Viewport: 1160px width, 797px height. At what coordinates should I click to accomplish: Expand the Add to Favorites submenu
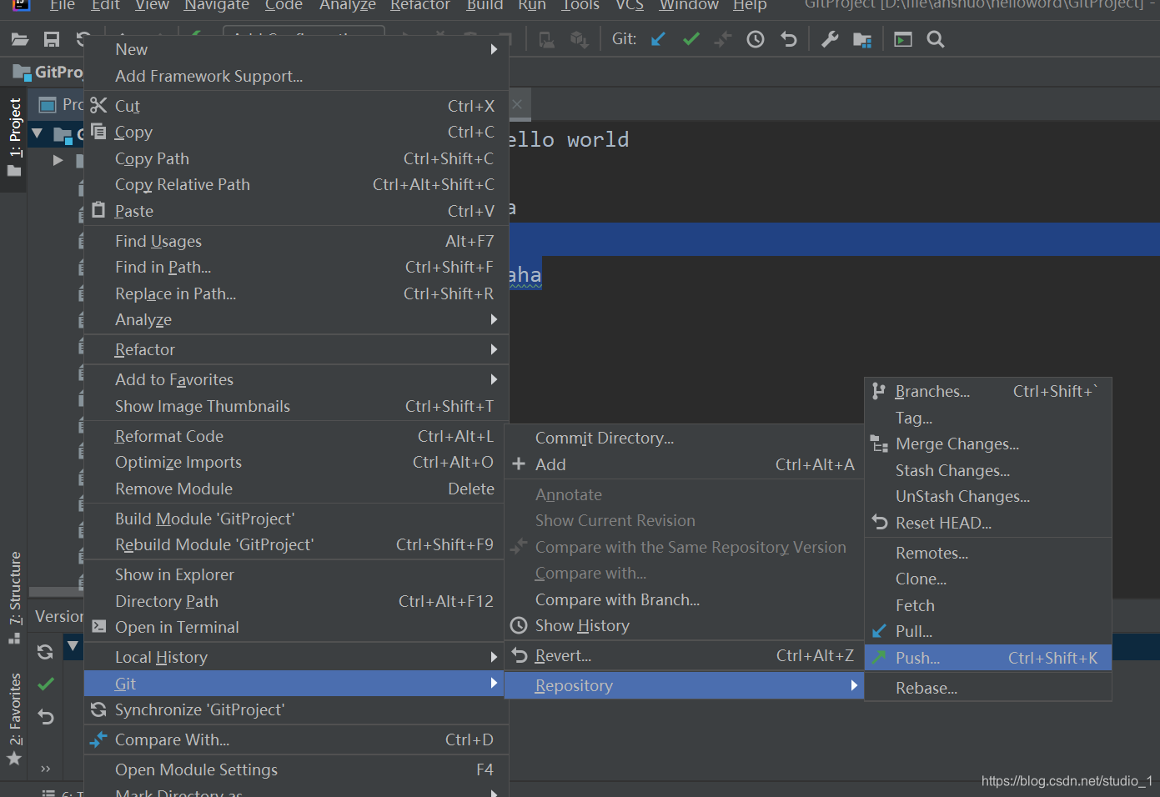click(296, 379)
